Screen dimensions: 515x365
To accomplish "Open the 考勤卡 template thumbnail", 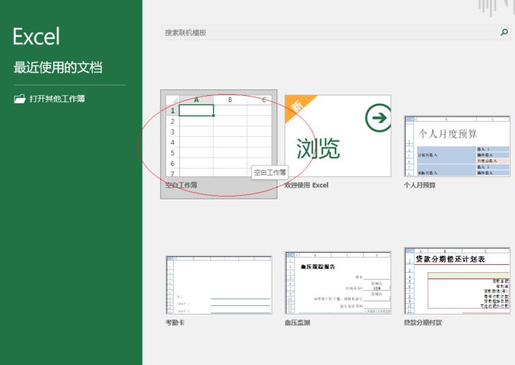I will (x=219, y=285).
